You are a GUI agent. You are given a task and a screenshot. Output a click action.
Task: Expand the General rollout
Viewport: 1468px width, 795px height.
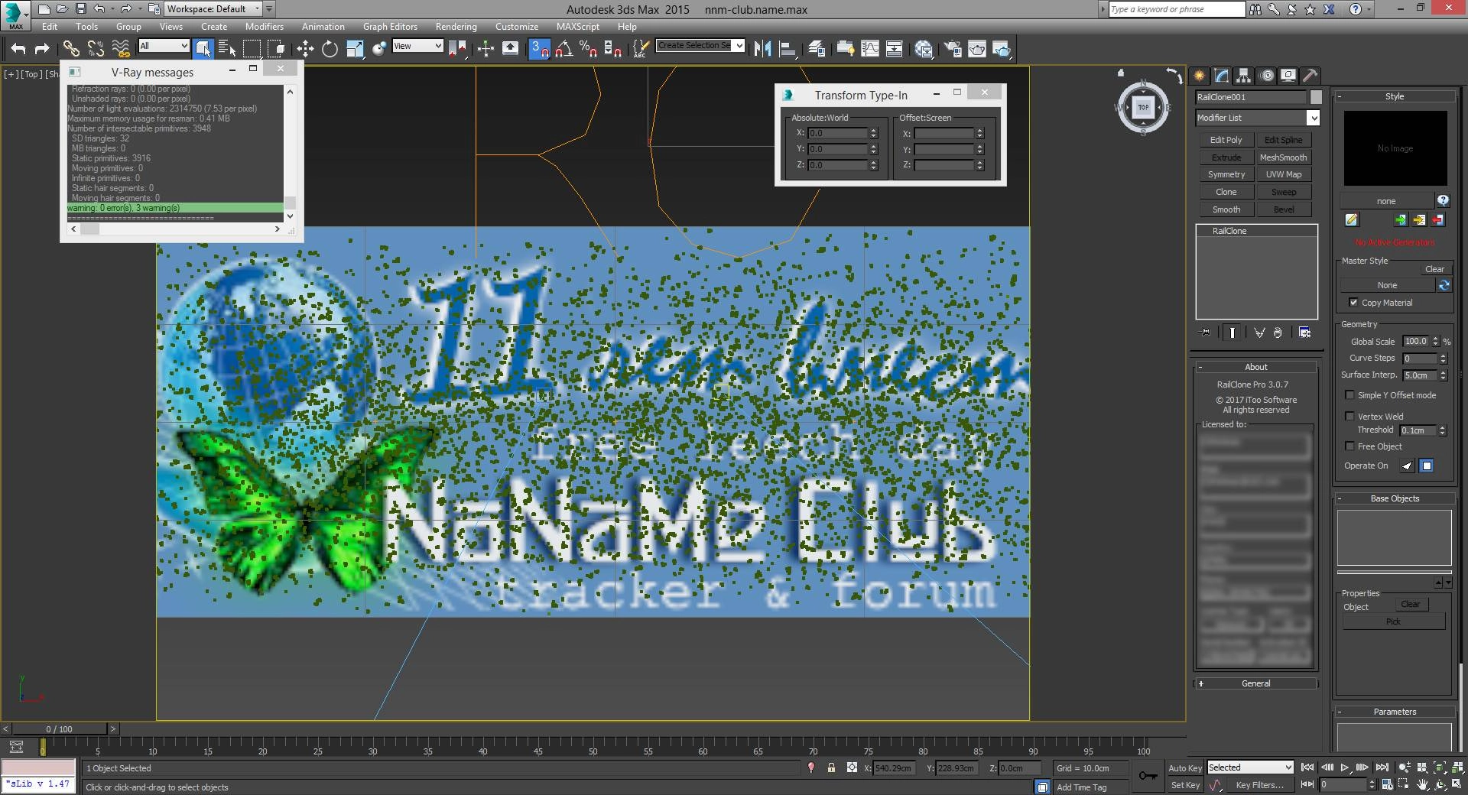click(1256, 683)
